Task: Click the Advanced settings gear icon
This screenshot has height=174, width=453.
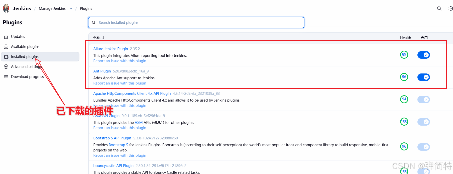Action: (x=6, y=67)
